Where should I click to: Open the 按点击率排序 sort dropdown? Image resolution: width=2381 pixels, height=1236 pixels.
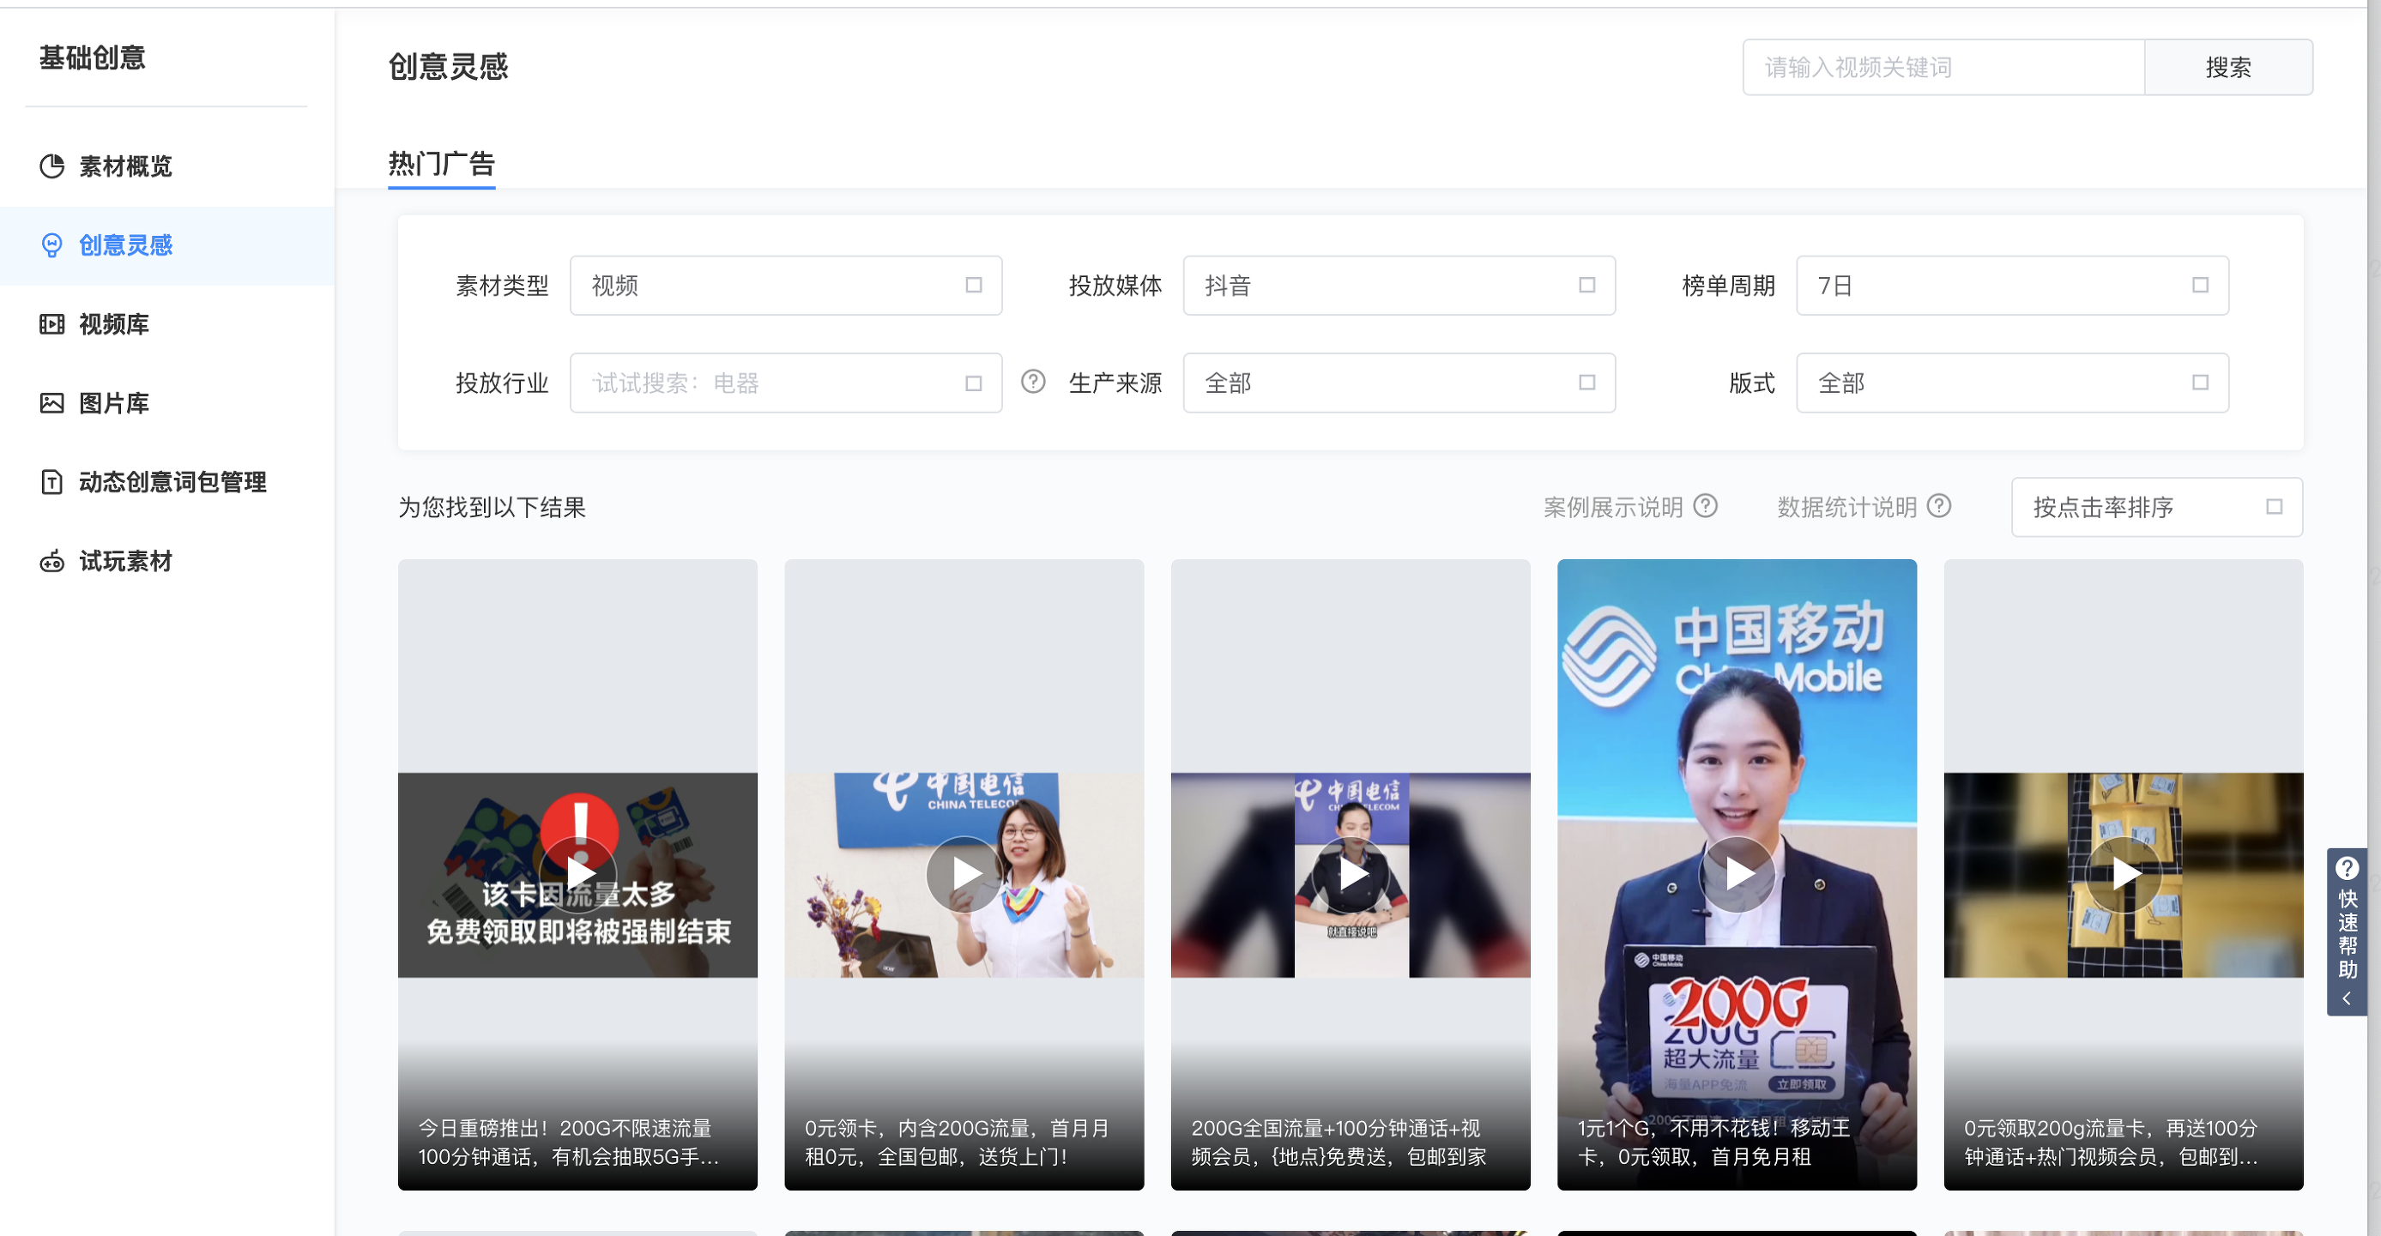click(x=2157, y=507)
